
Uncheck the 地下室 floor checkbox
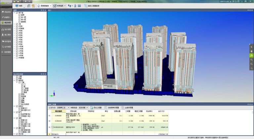click(x=17, y=12)
